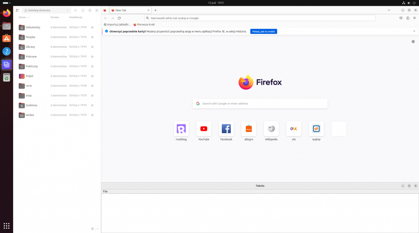This screenshot has height=233, width=419.
Task: Open the YouTube shortcut tile
Action: click(x=203, y=129)
